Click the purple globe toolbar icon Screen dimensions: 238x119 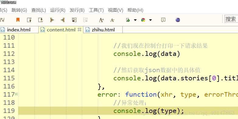[x=178, y=20]
